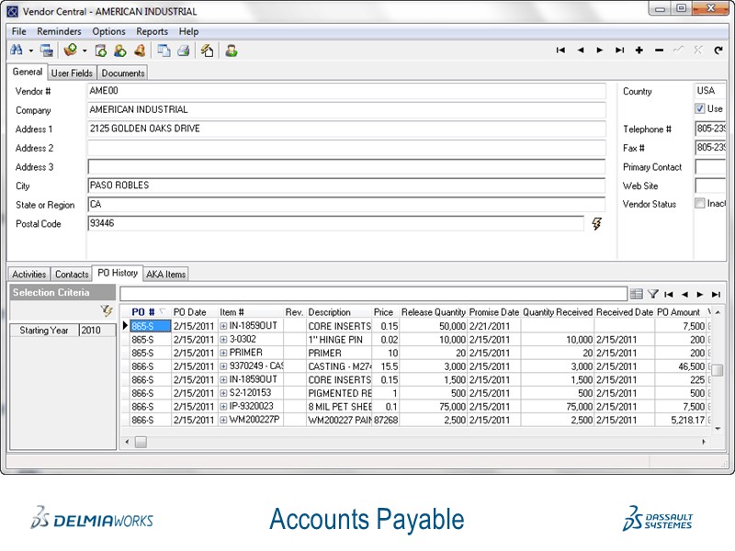The image size is (735, 551).
Task: Open dropdown arrow next to binoculars icon
Action: [30, 51]
